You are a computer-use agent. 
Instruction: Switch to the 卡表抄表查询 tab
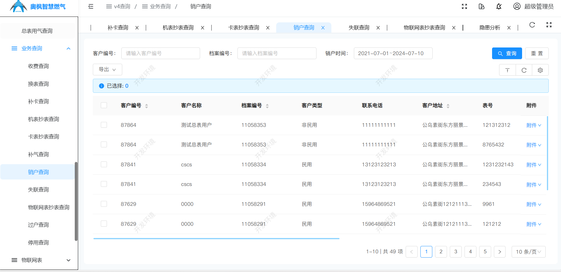[244, 28]
